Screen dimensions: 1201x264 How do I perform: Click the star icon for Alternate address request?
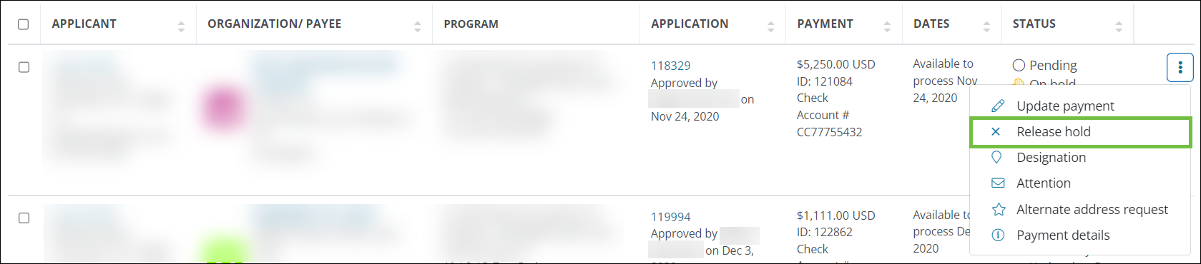click(x=998, y=209)
